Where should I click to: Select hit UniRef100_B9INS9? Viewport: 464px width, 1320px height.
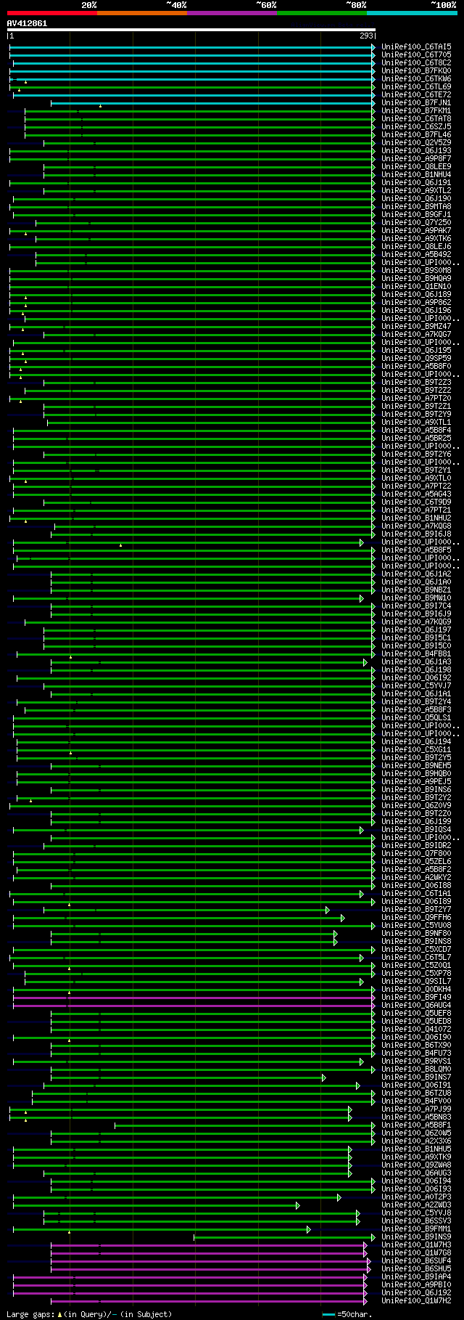click(x=416, y=1237)
